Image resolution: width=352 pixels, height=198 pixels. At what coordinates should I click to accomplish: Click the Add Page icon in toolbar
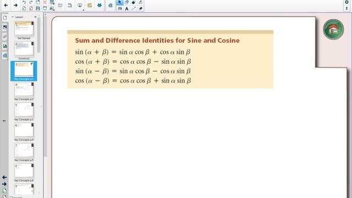[x=24, y=9]
